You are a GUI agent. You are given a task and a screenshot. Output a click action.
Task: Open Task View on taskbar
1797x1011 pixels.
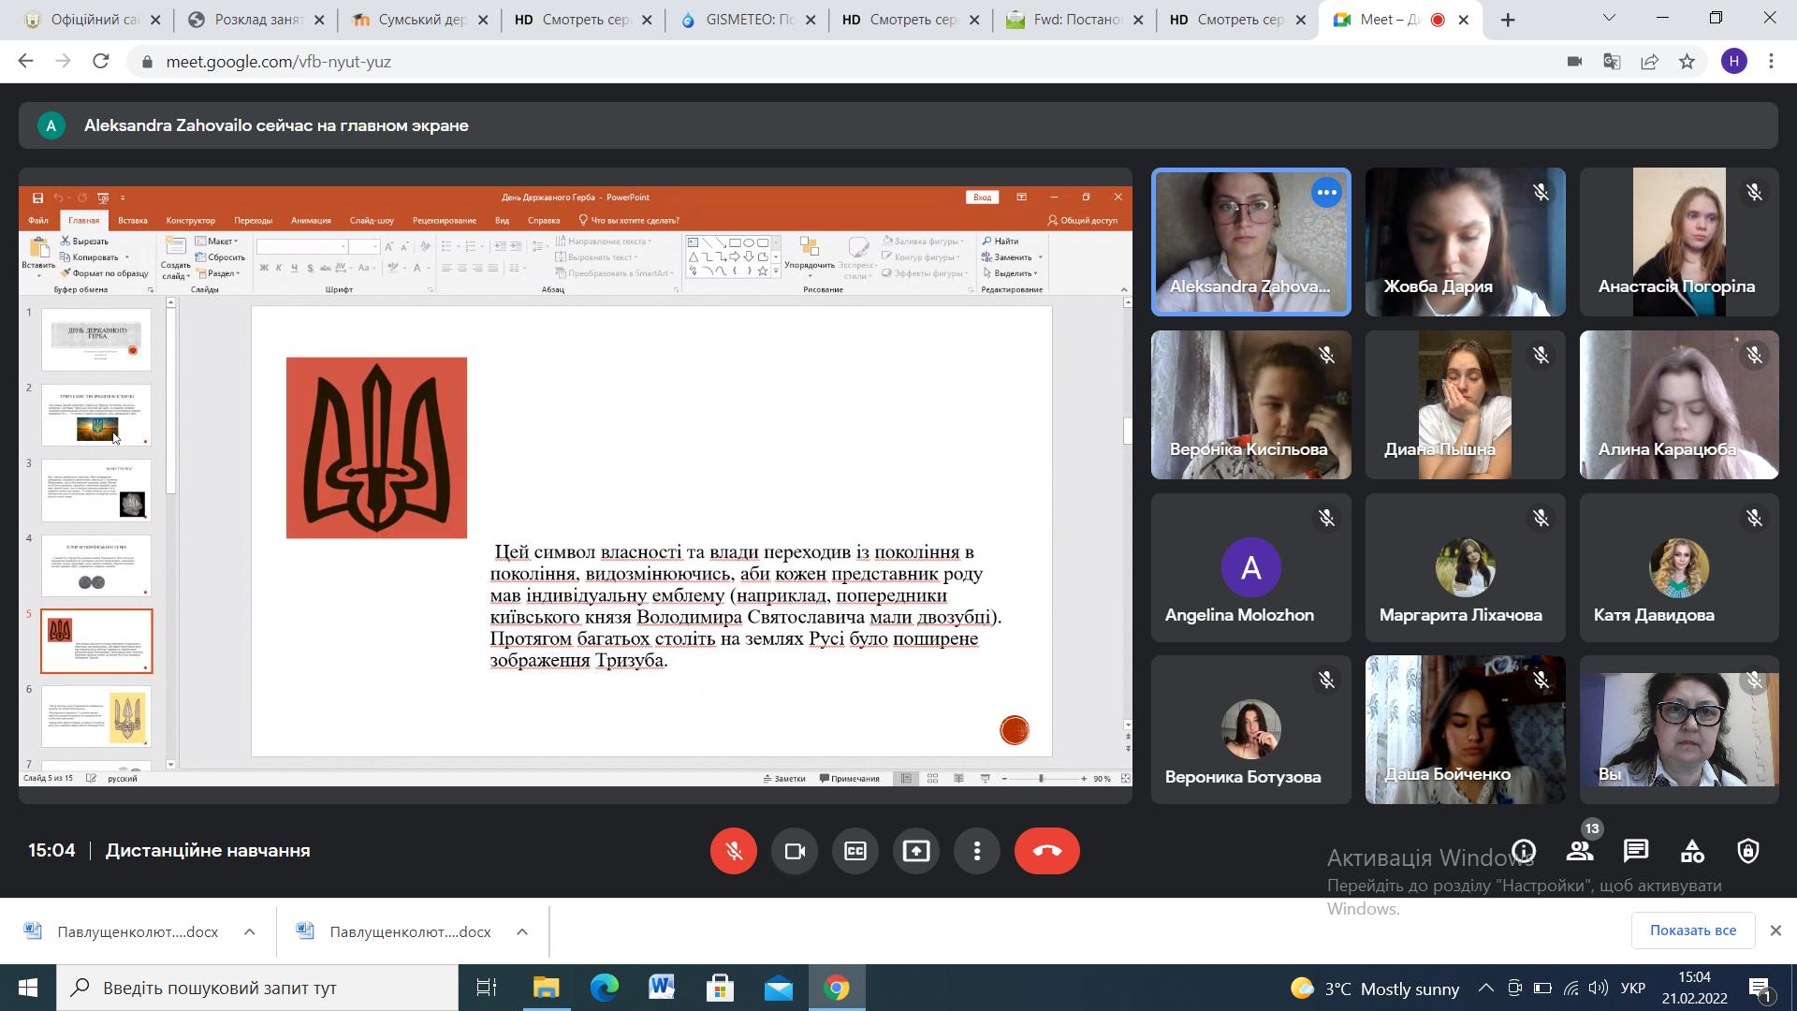point(487,988)
